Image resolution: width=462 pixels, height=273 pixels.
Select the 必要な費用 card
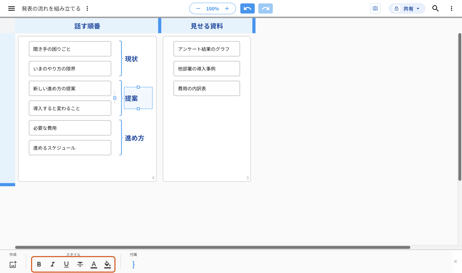(x=70, y=128)
